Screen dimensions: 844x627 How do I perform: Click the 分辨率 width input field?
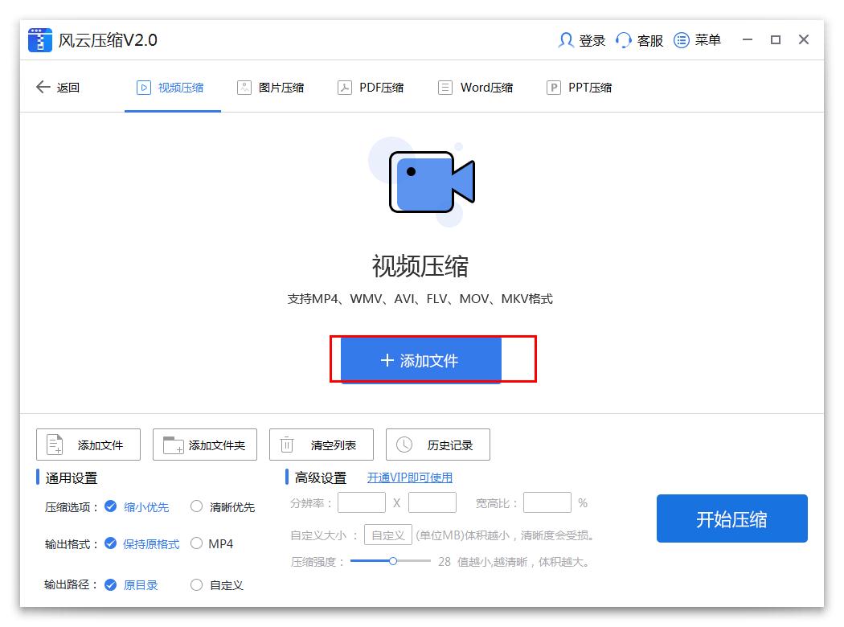(x=361, y=502)
